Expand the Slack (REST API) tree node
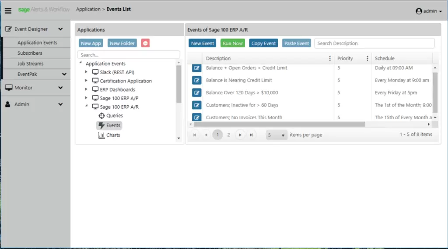This screenshot has width=448, height=249. click(x=86, y=72)
